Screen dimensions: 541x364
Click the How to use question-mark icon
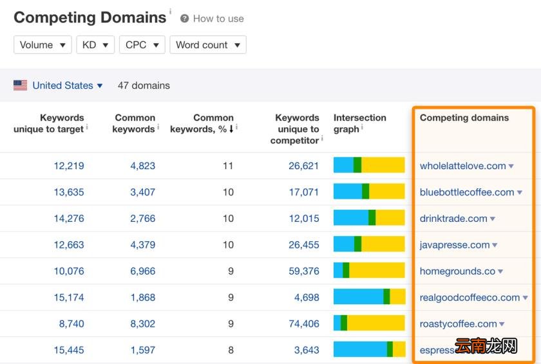[x=185, y=19]
